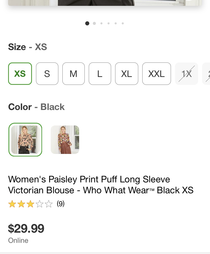Tap the main product photo at top
The width and height of the screenshot is (210, 254).
pyautogui.click(x=105, y=3)
